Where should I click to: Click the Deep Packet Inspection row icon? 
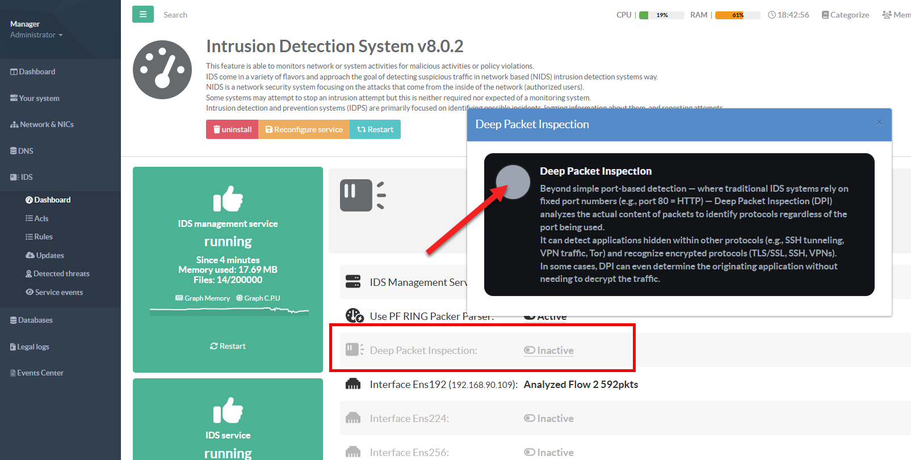[x=354, y=349]
